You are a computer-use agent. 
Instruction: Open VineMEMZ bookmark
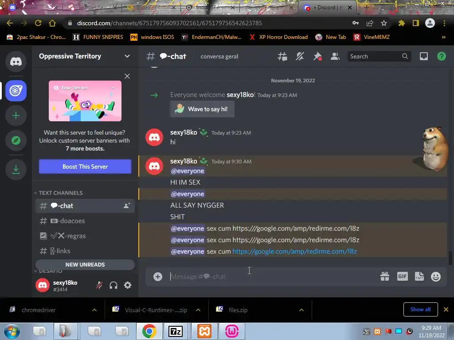pos(372,37)
